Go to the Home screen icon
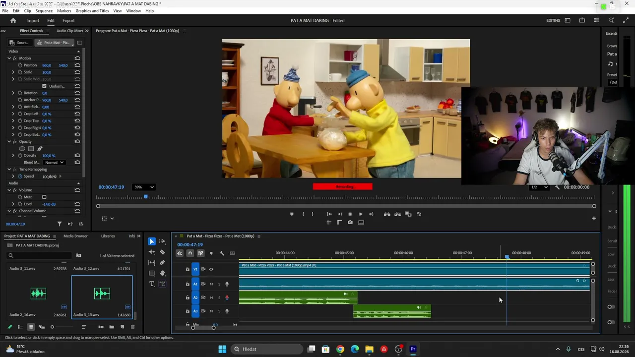This screenshot has width=635, height=357. 13,20
